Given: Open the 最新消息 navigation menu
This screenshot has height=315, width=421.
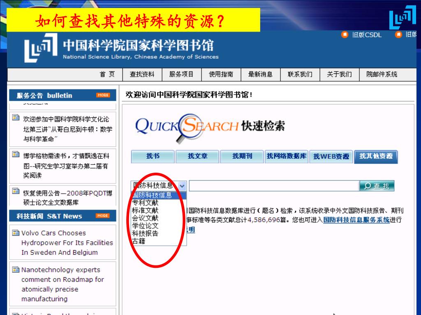Looking at the screenshot, I should pos(260,74).
